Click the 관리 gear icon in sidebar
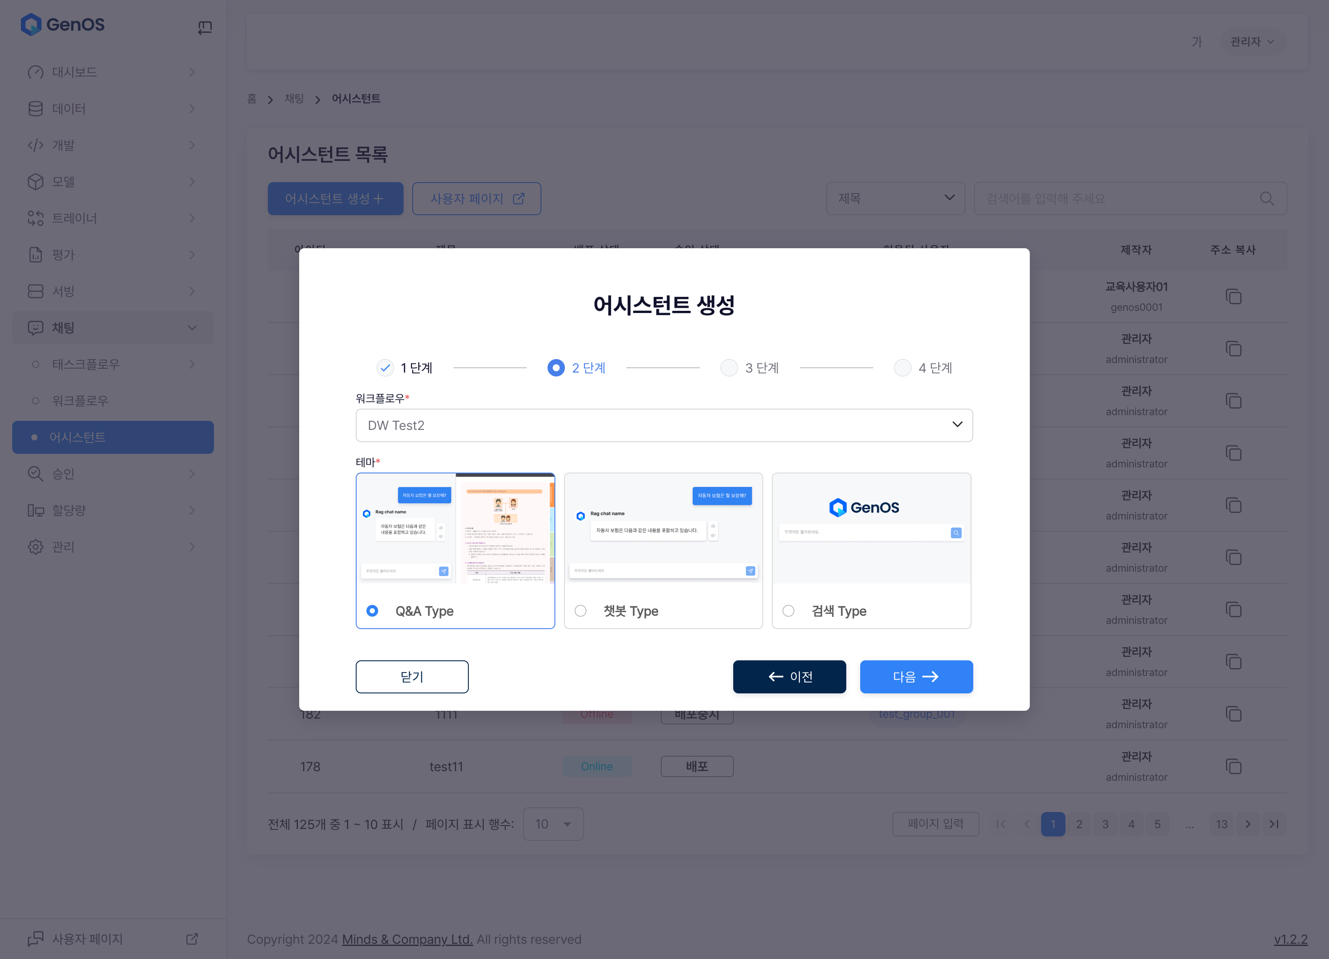 [36, 546]
